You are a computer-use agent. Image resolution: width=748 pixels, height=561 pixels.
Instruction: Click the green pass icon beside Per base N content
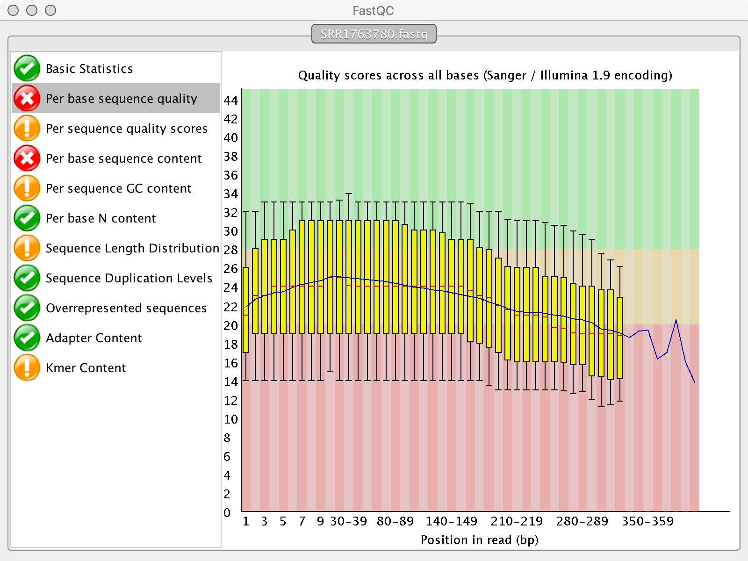[27, 218]
